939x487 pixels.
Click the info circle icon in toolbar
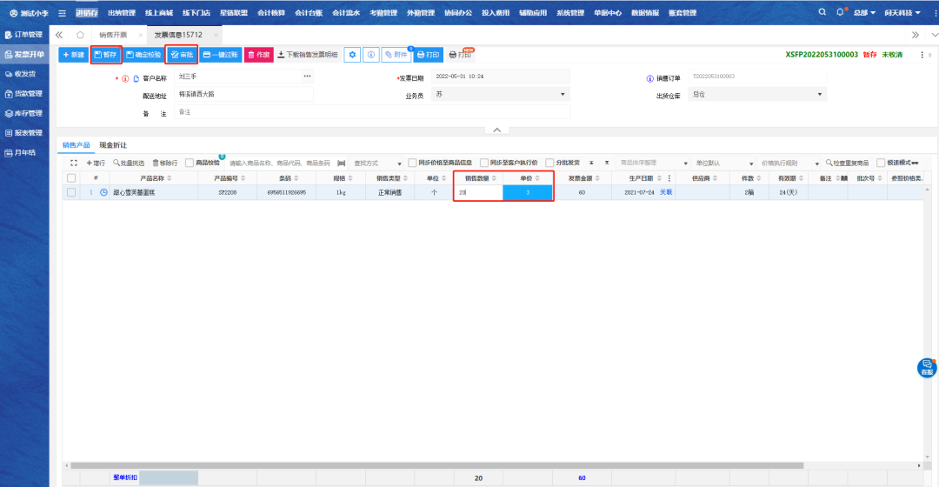point(370,55)
